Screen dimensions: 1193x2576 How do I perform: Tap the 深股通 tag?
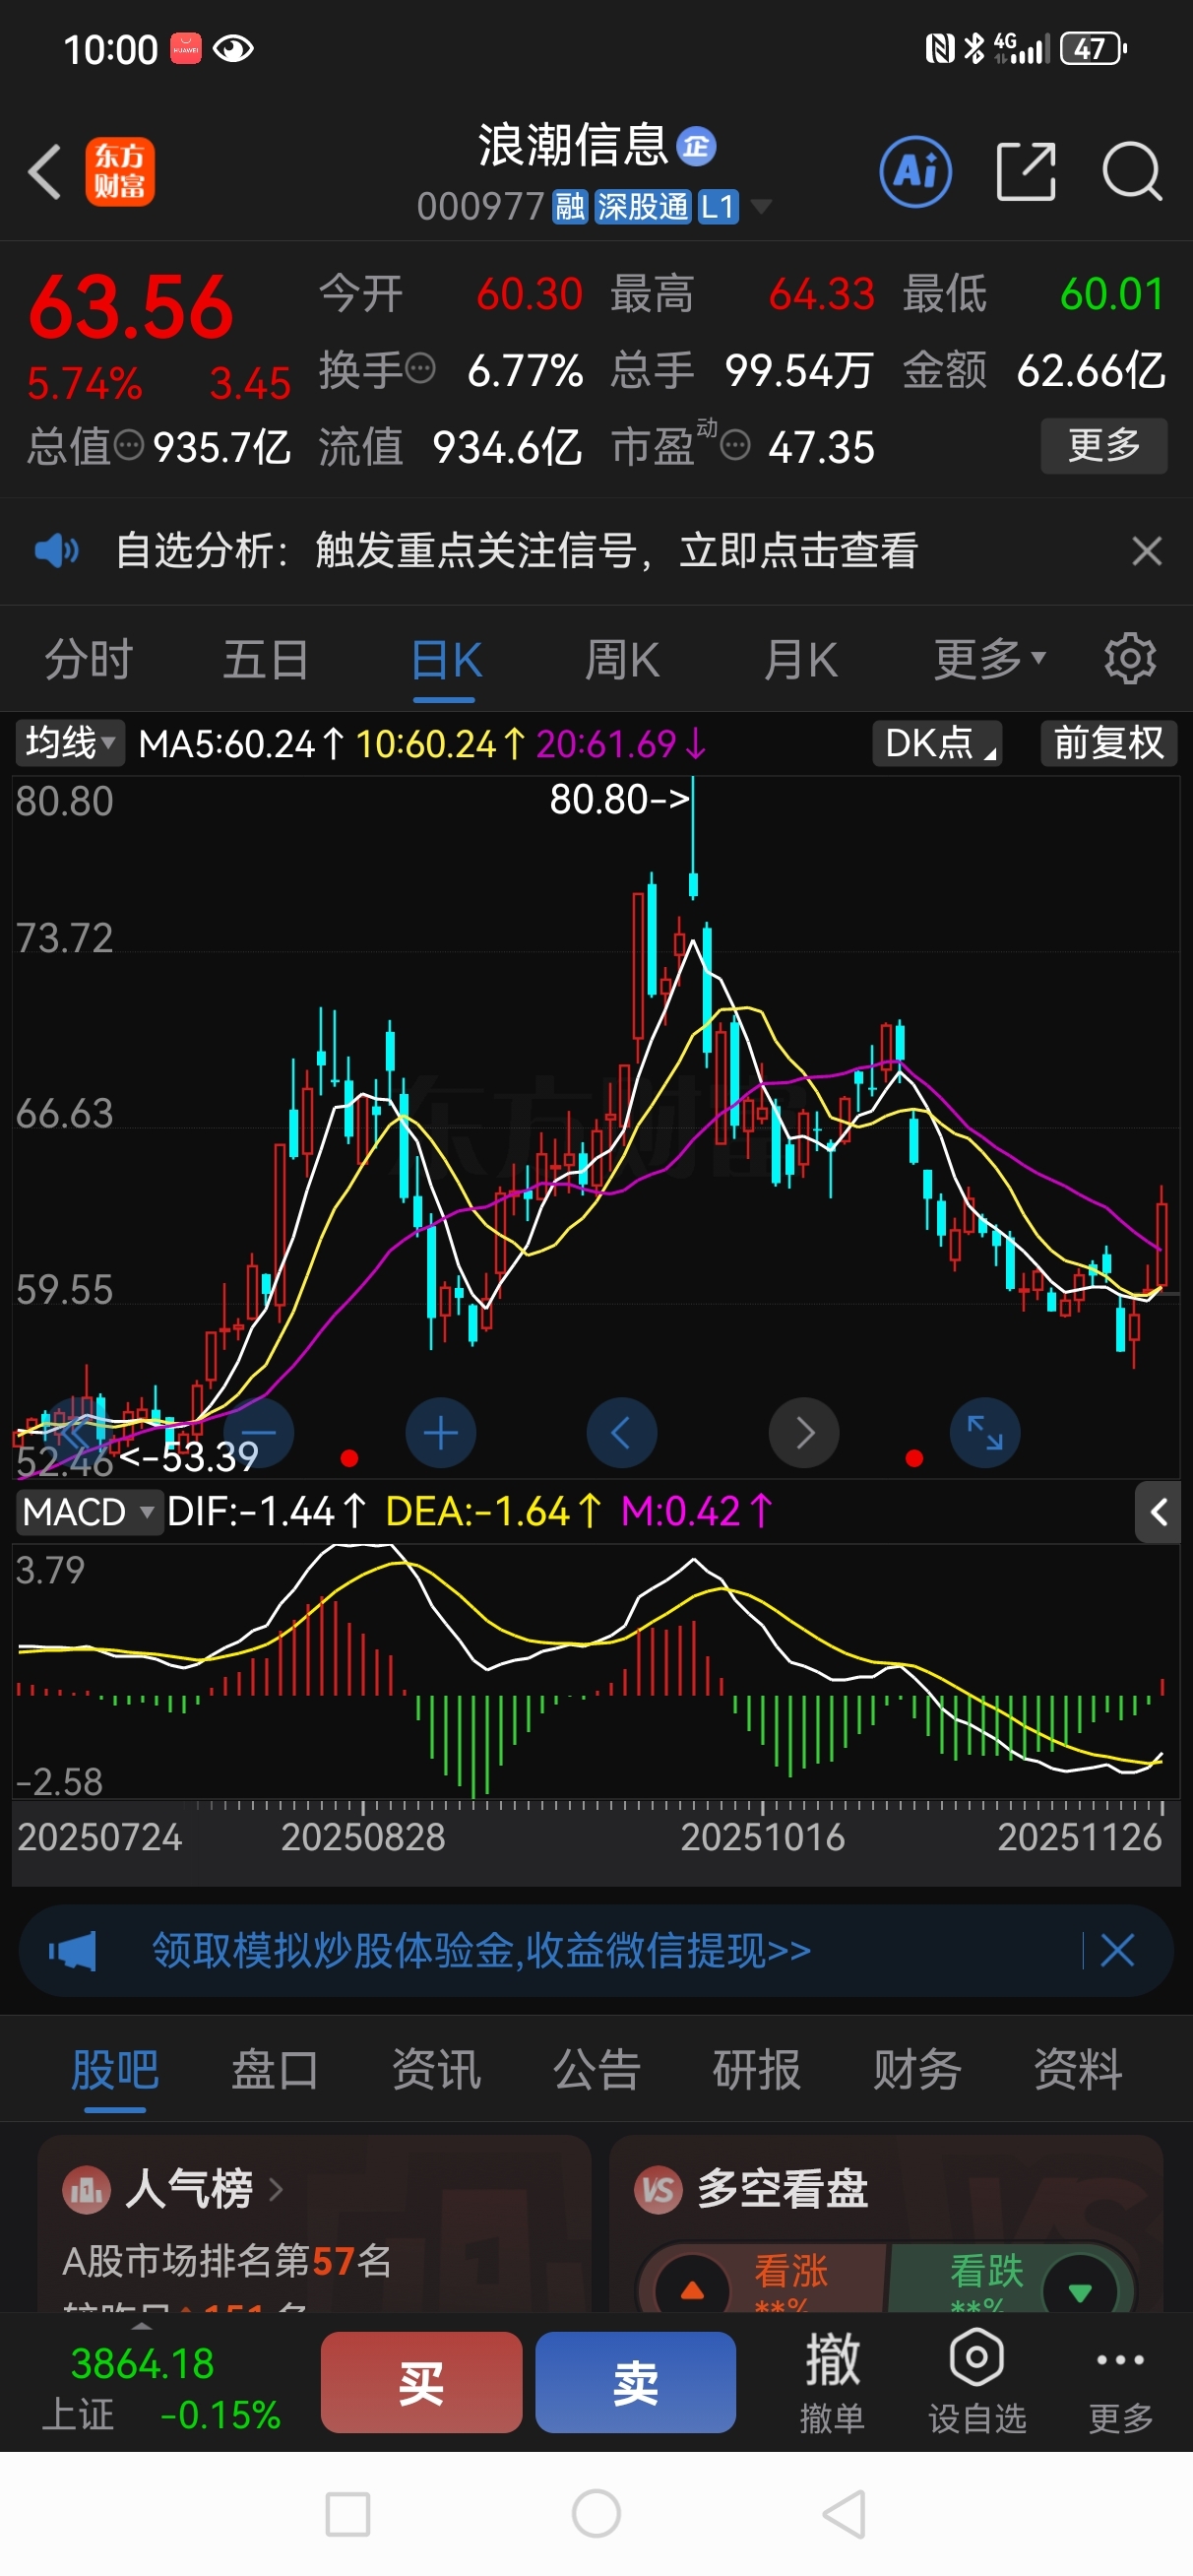pyautogui.click(x=643, y=207)
